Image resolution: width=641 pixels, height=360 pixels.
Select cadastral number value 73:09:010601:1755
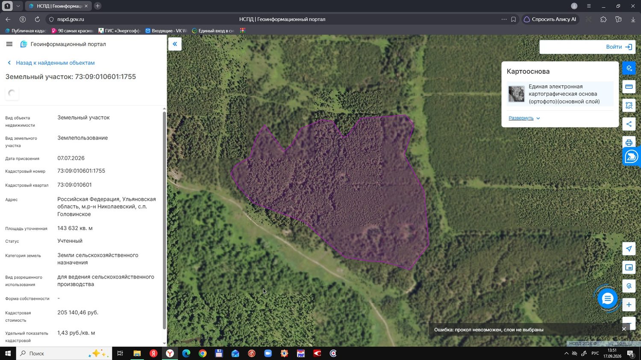point(81,171)
